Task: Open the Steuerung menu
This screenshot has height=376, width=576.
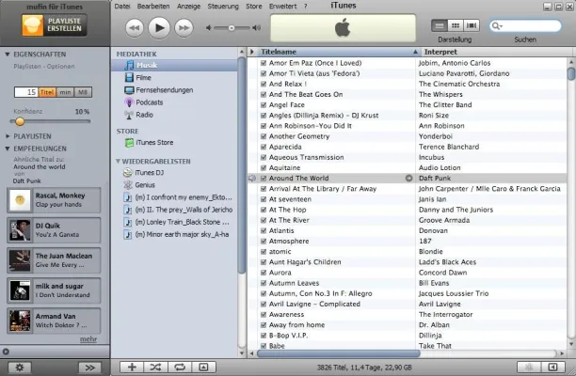Action: pyautogui.click(x=223, y=7)
